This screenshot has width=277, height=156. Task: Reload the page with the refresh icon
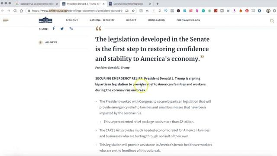tap(15, 11)
